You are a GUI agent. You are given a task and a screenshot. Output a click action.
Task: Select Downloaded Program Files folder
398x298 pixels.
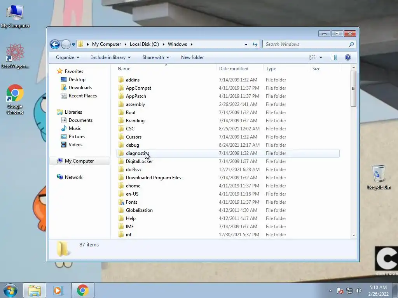tap(153, 178)
